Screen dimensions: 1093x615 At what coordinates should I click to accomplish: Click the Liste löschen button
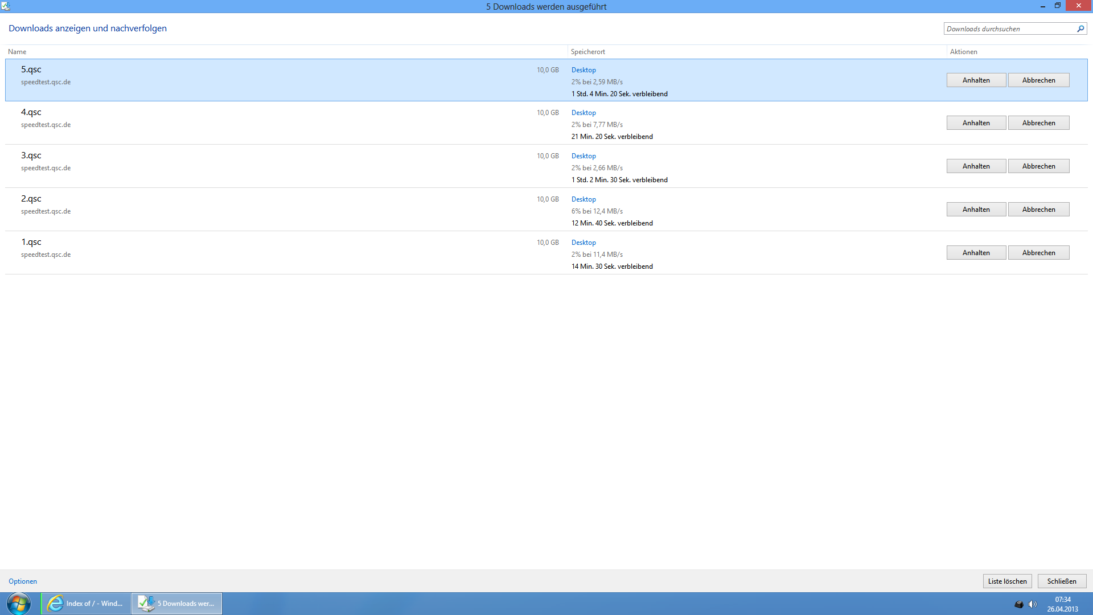point(1007,581)
